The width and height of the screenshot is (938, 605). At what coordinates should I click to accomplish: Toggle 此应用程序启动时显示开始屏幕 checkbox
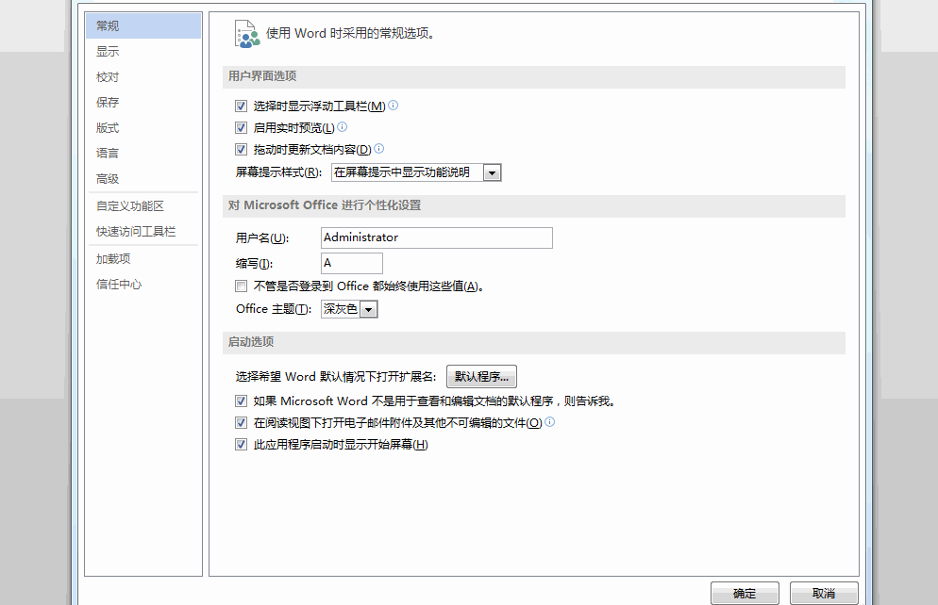click(241, 445)
